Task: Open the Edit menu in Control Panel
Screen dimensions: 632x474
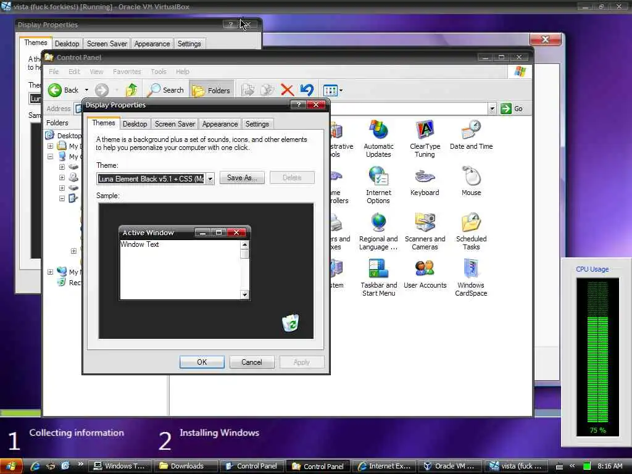Action: coord(74,72)
